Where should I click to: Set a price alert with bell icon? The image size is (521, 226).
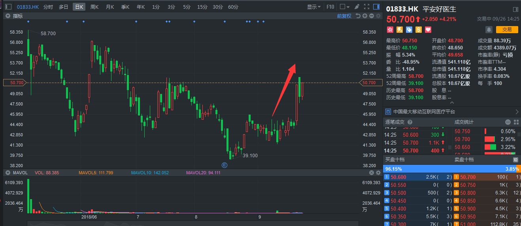(x=489, y=30)
